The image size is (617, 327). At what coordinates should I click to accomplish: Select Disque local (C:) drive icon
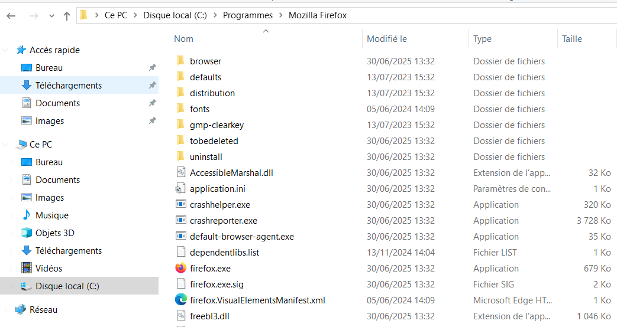point(27,286)
